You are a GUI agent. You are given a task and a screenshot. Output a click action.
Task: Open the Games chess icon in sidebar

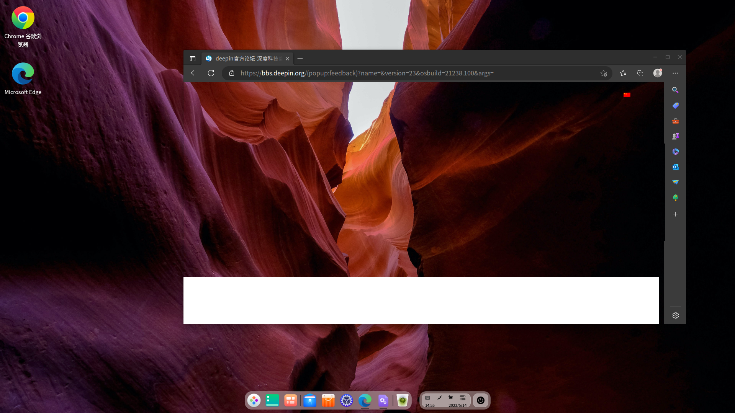pos(675,136)
